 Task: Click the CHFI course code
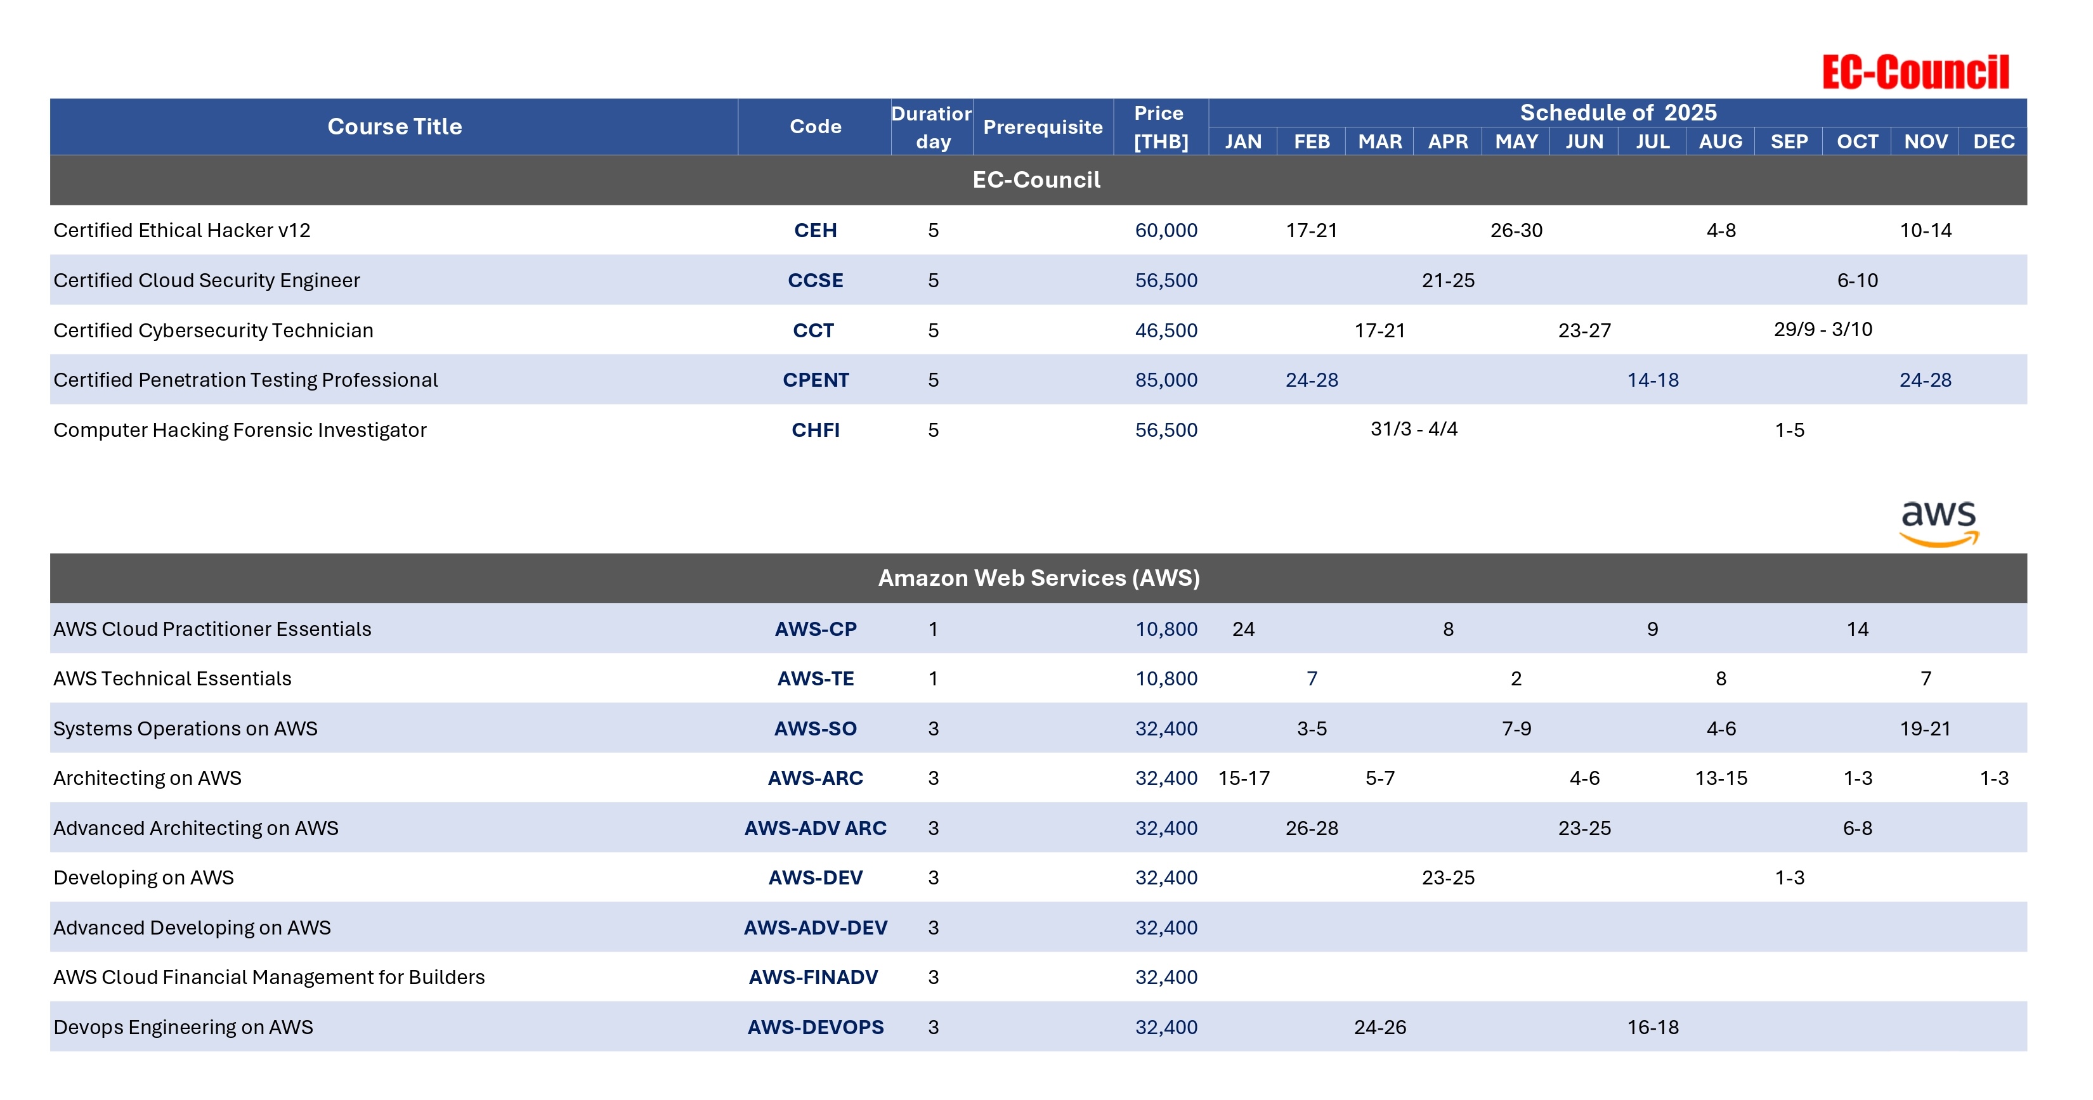815,430
